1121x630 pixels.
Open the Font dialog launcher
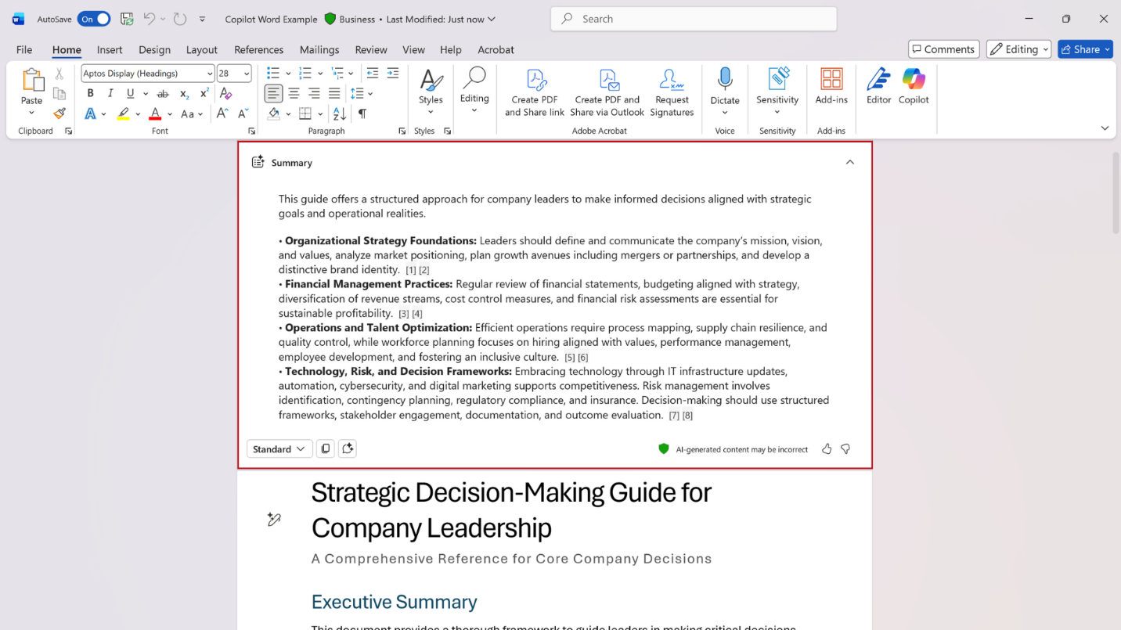click(x=251, y=131)
